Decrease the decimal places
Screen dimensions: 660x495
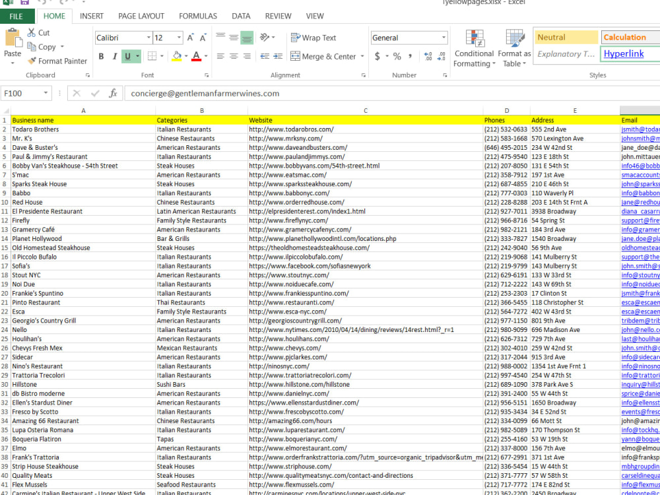(x=442, y=56)
